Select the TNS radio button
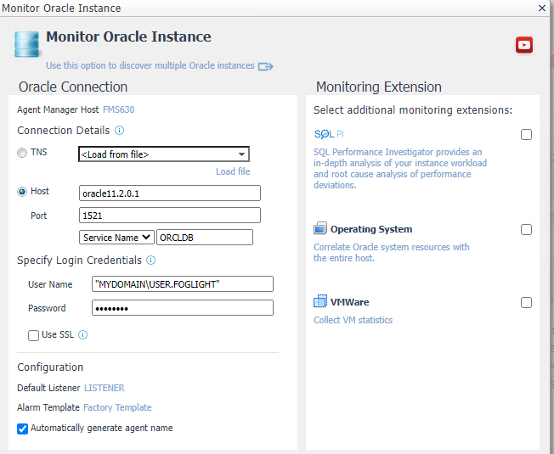Viewport: 554px width, 454px height. click(x=22, y=154)
